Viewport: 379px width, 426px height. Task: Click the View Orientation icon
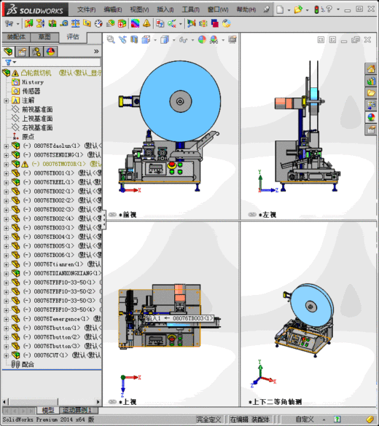point(146,39)
